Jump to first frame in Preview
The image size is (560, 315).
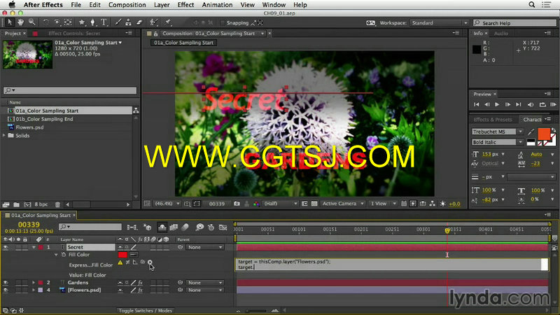pyautogui.click(x=477, y=104)
